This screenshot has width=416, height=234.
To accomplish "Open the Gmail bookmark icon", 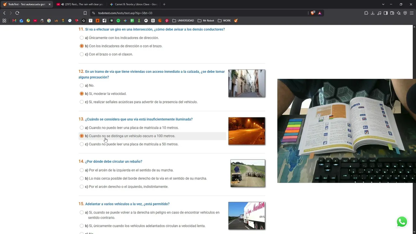I will tap(14, 20).
